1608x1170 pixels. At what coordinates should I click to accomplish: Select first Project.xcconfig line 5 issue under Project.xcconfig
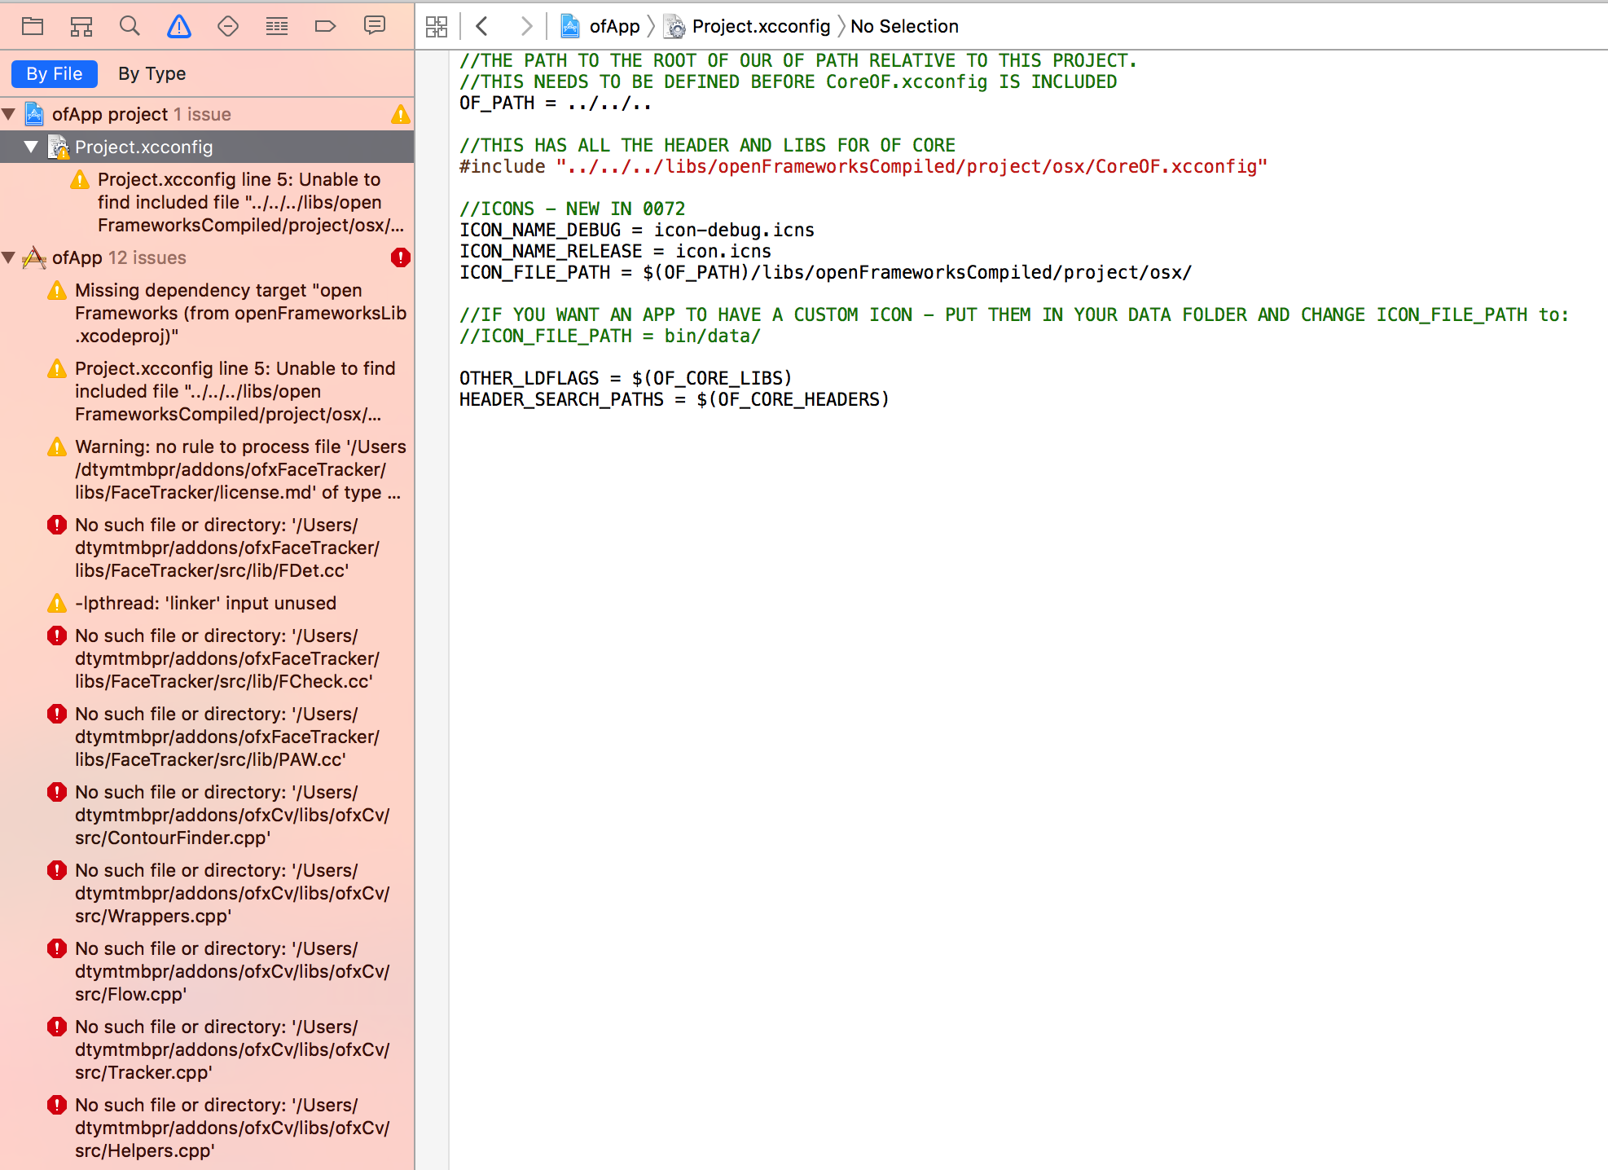pos(207,202)
